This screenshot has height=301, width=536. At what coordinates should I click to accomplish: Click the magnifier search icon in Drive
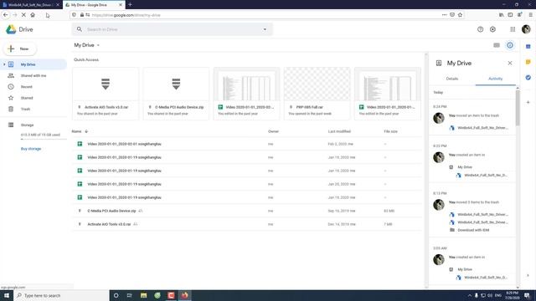(x=80, y=29)
